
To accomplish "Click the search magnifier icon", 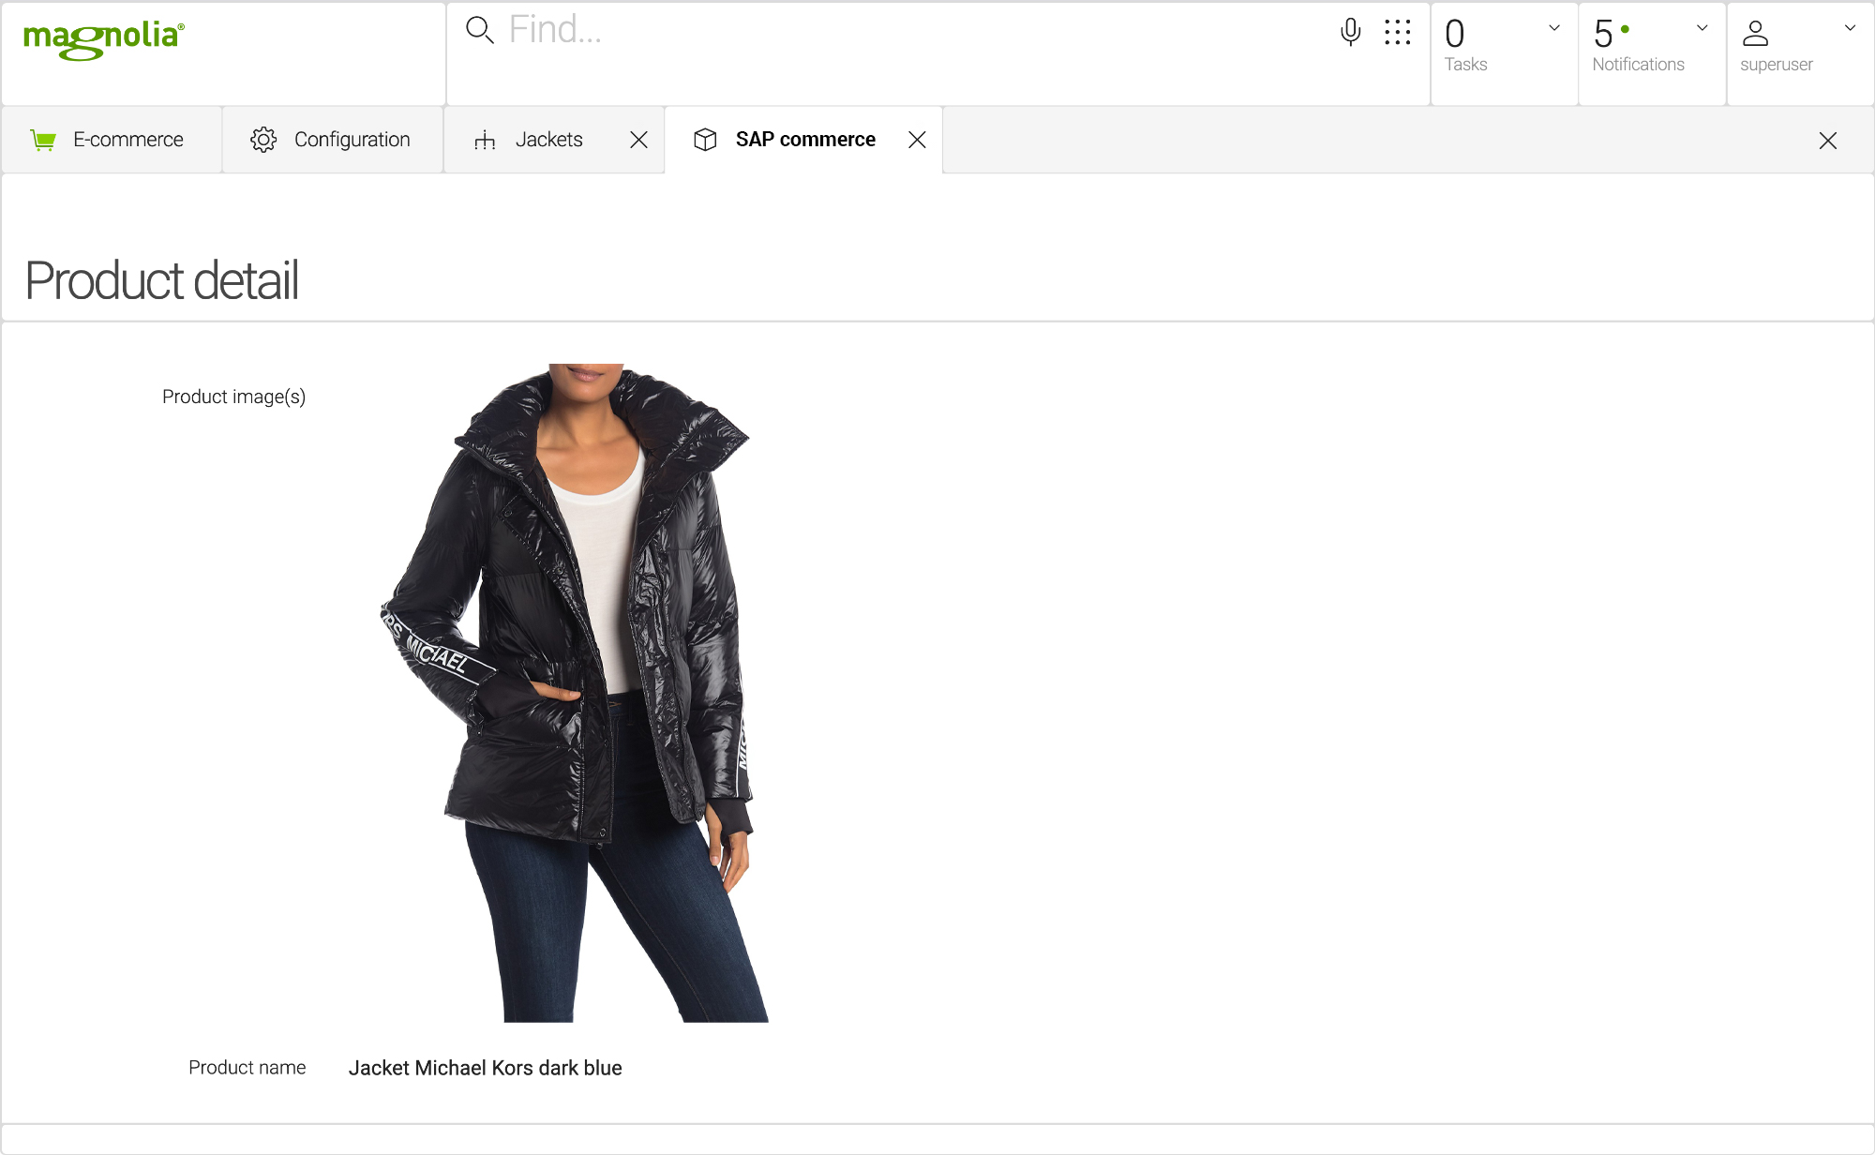I will click(x=479, y=30).
